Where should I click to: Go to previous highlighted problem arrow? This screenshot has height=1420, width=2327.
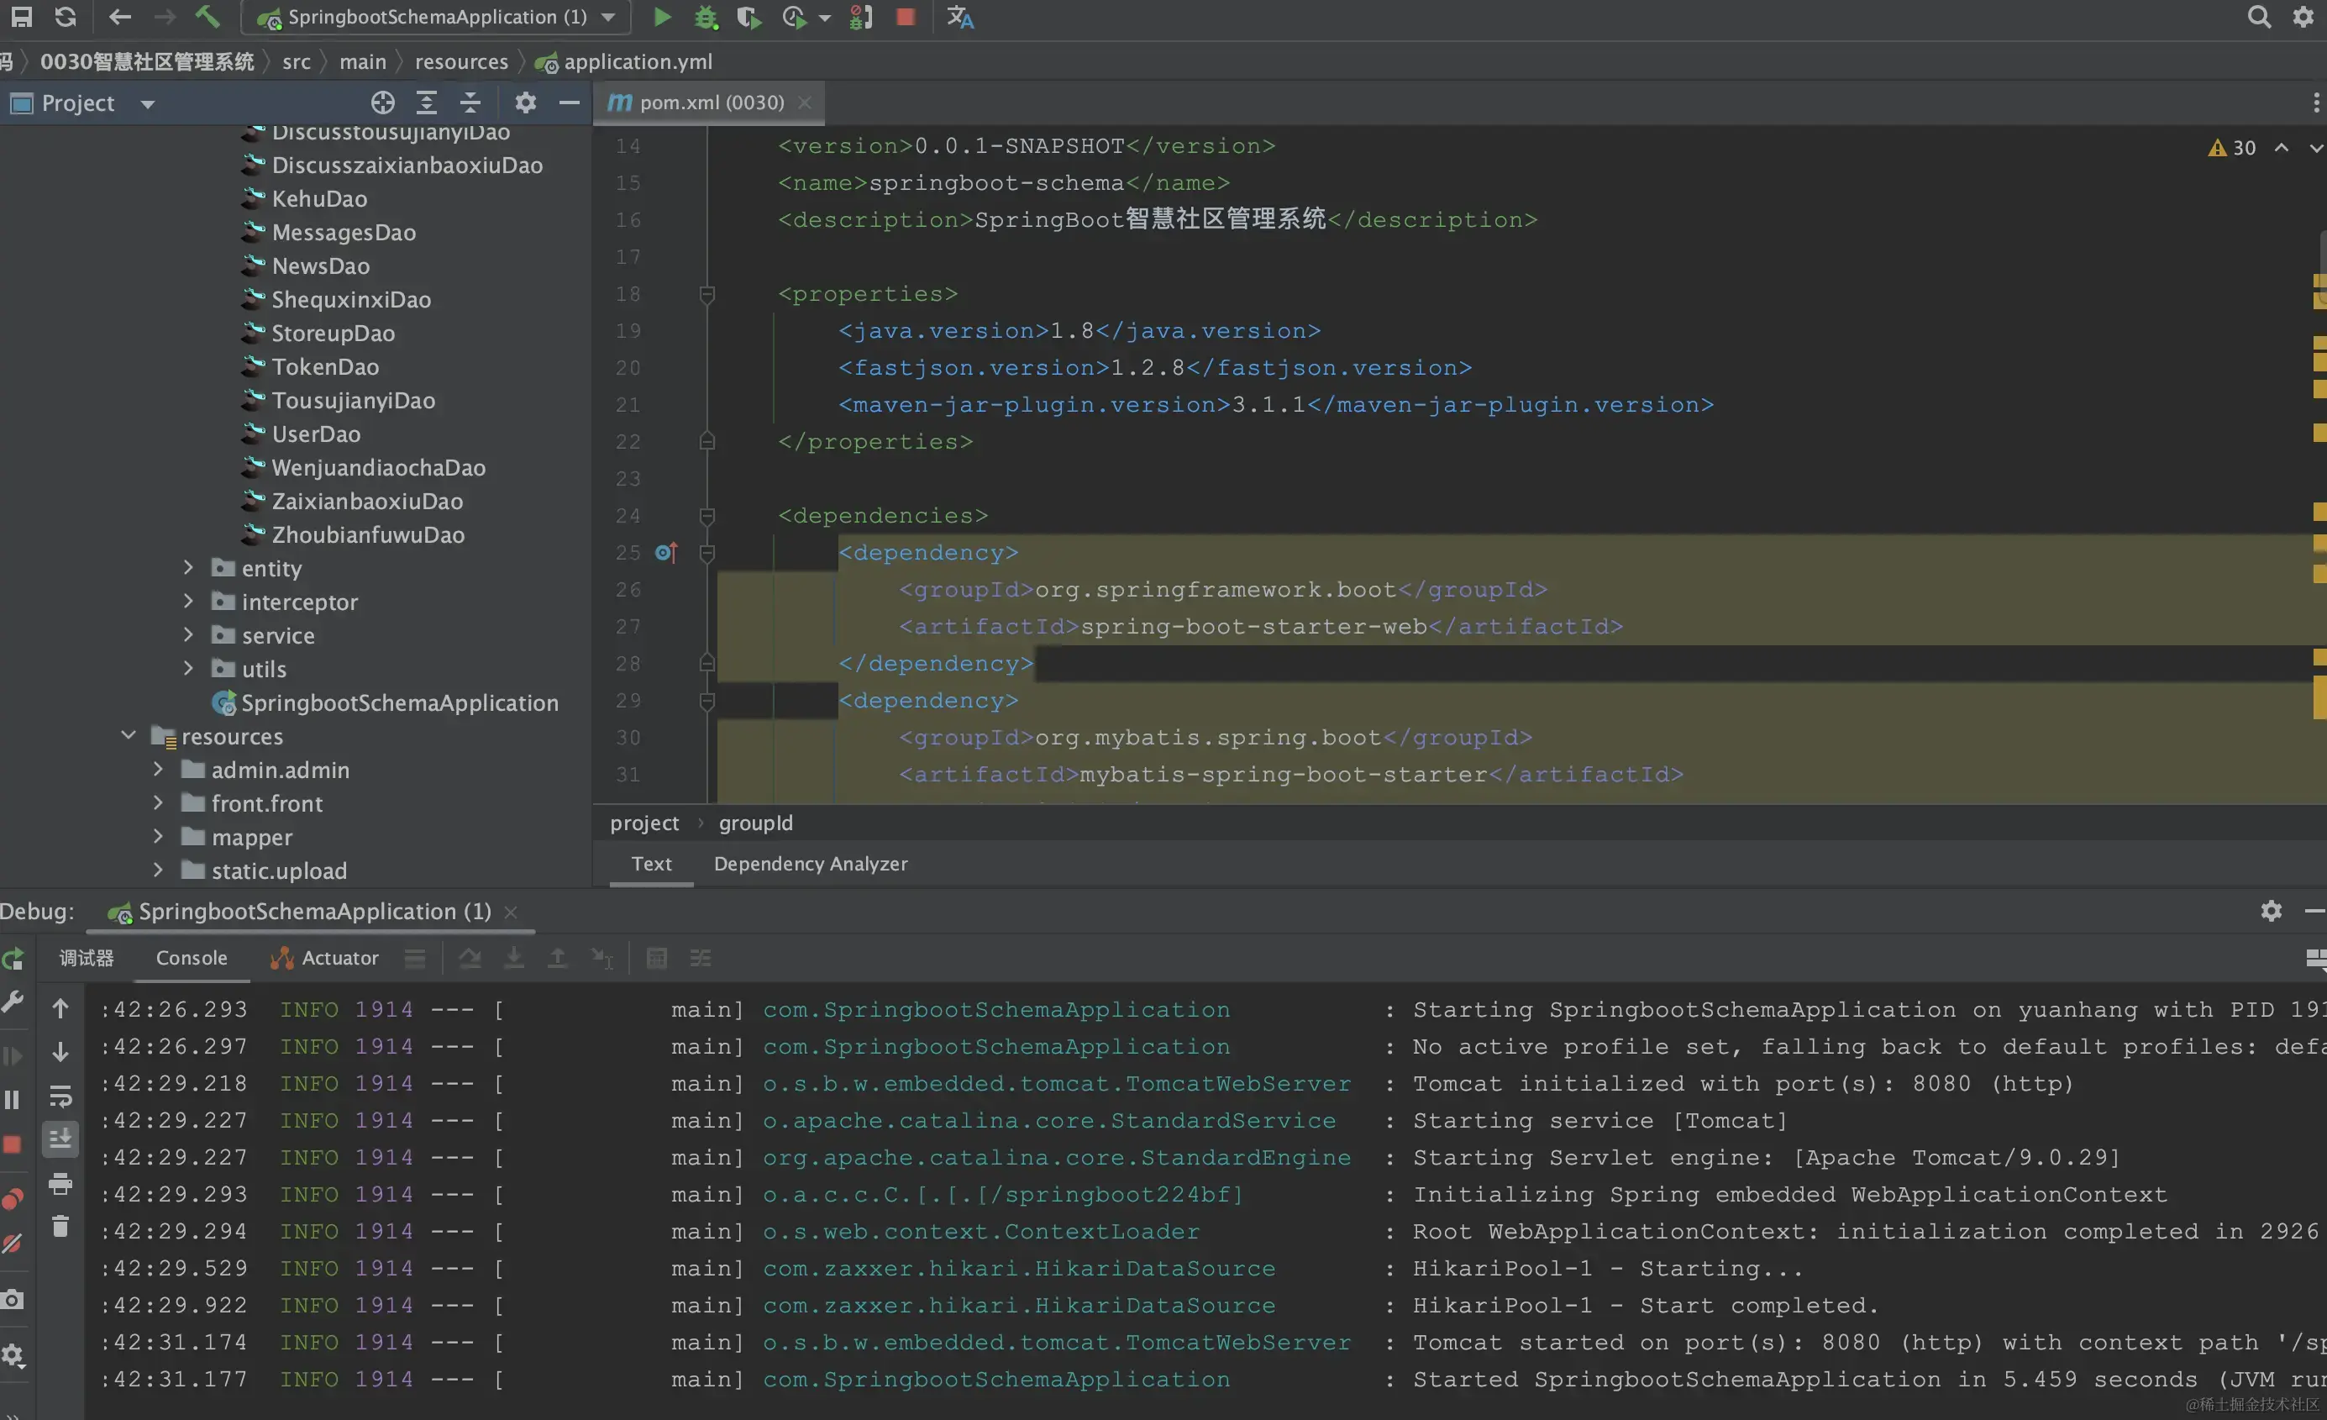click(2282, 147)
